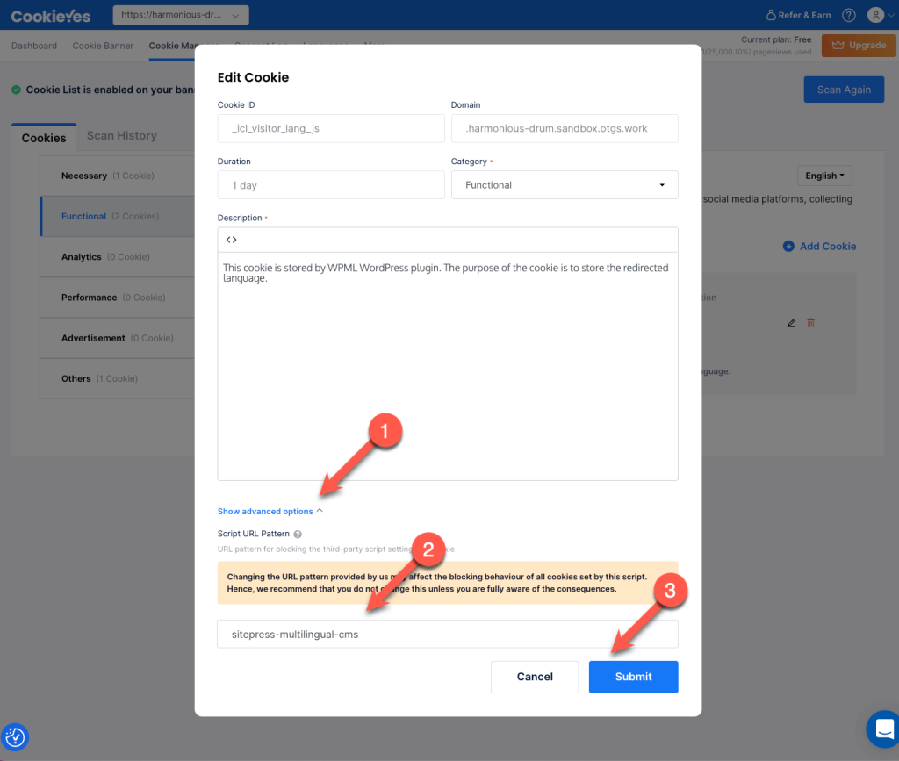Open the Dashboard menu item
Viewport: 899px width, 761px height.
(34, 46)
